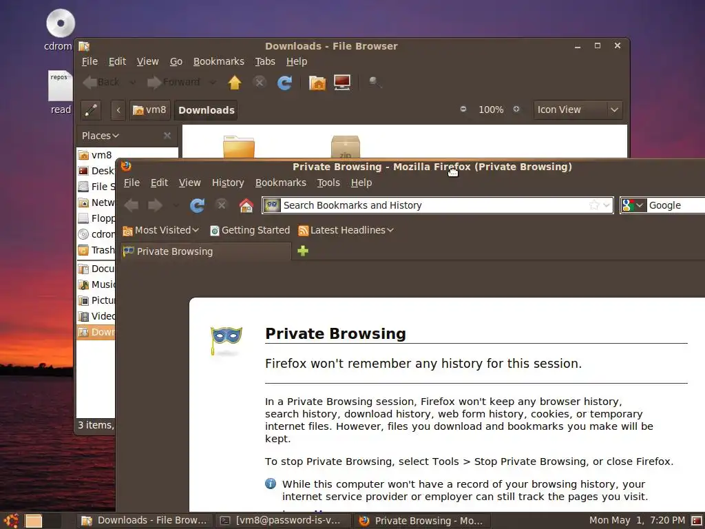Click the Search magnifier in File Browser toolbar

click(x=375, y=83)
